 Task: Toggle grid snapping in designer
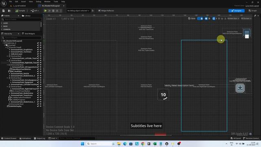[214, 18]
